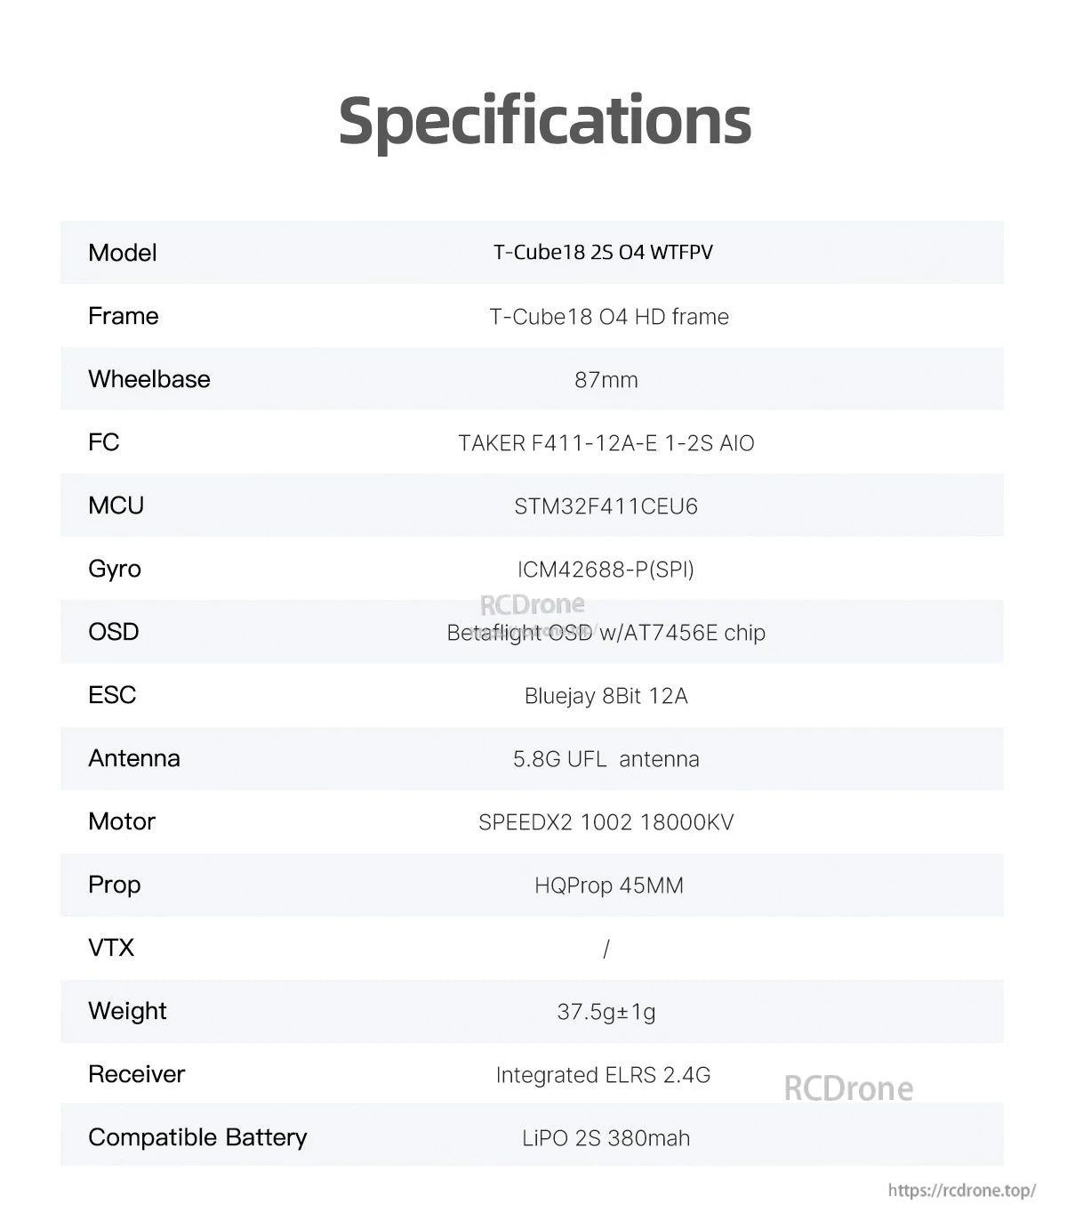This screenshot has width=1067, height=1229.
Task: Click the Model row label
Action: (x=123, y=253)
